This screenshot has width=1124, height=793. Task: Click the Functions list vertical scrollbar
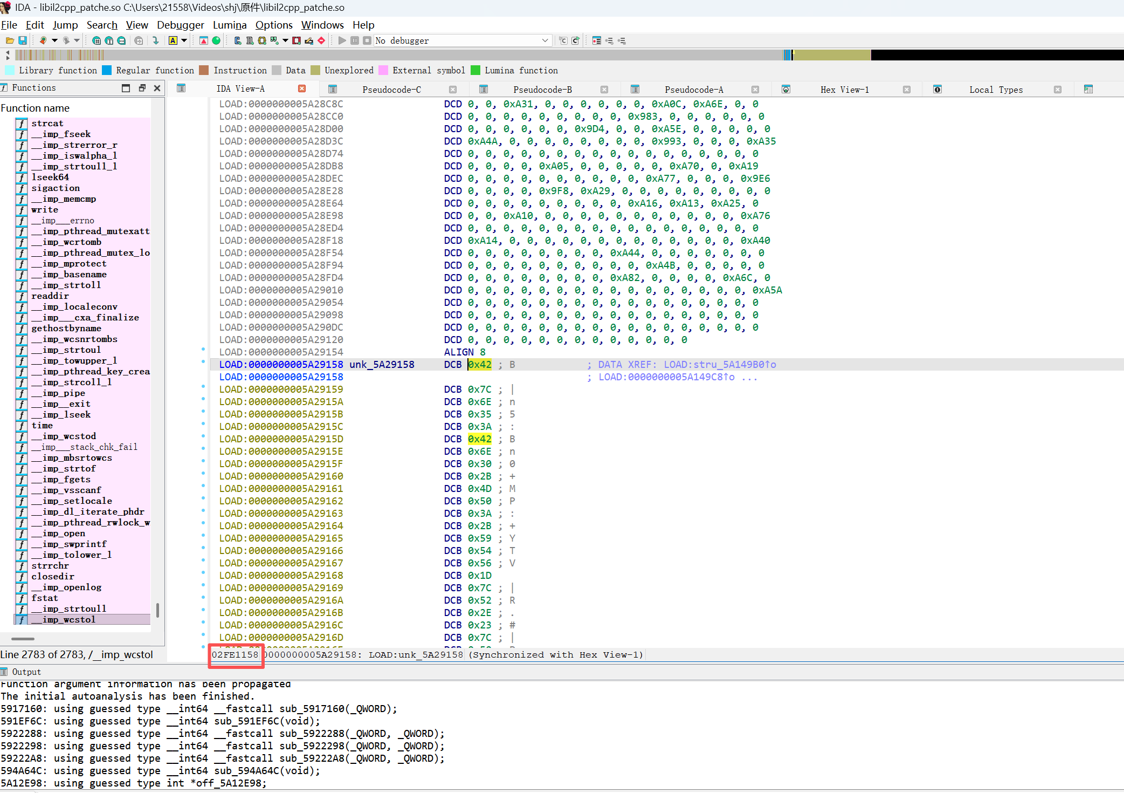(x=157, y=610)
